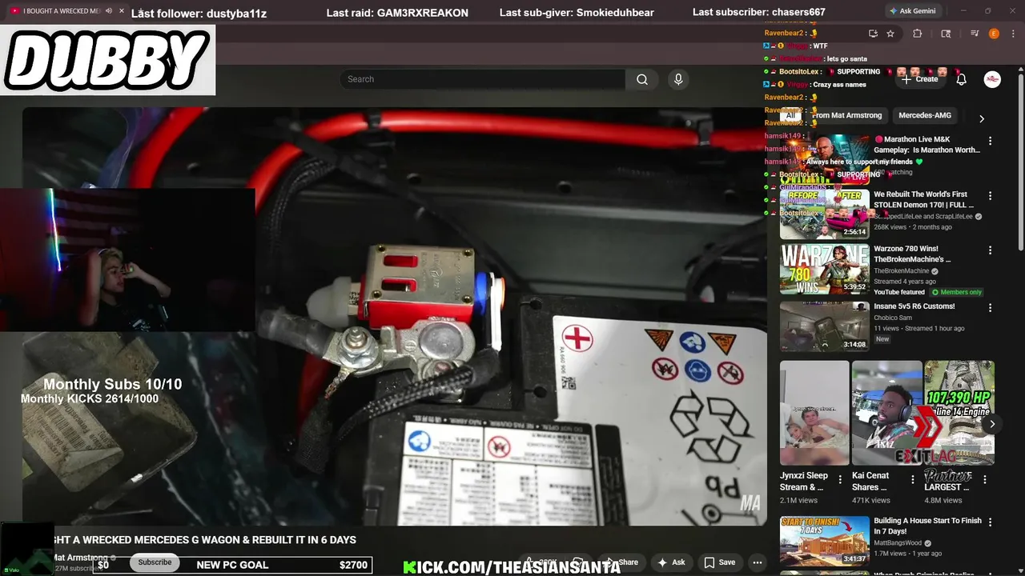The width and height of the screenshot is (1025, 576).
Task: Mute the YouTube browser tab audio icon
Action: point(108,11)
